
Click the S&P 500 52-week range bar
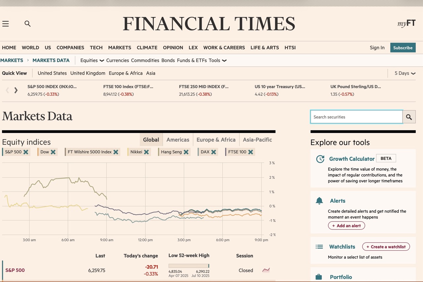pyautogui.click(x=188, y=265)
